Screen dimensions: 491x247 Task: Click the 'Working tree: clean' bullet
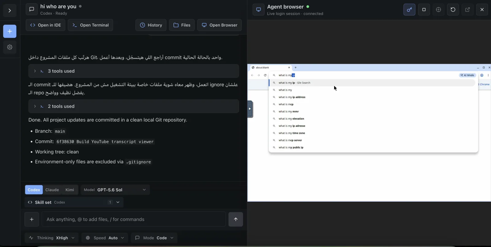57,152
